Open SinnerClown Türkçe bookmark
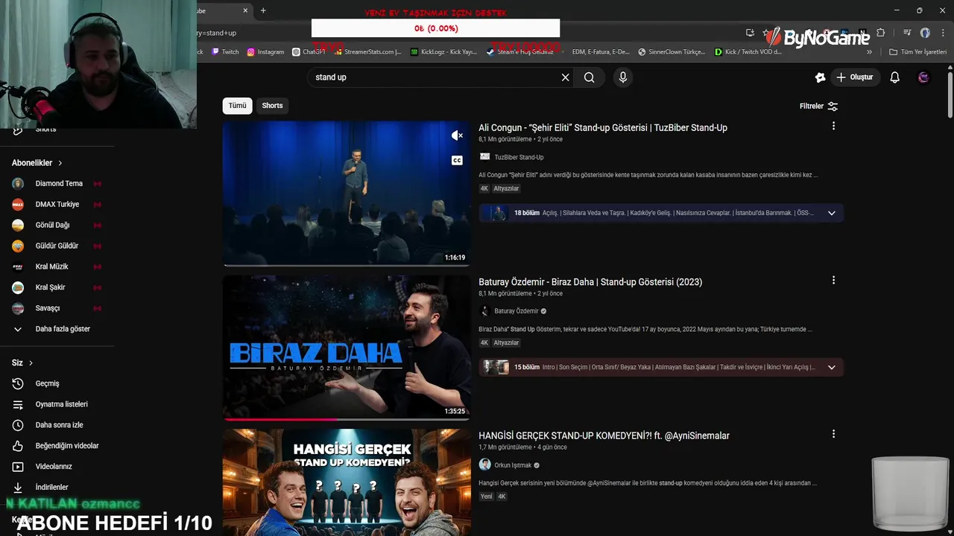Viewport: 954px width, 536px height. [x=672, y=52]
